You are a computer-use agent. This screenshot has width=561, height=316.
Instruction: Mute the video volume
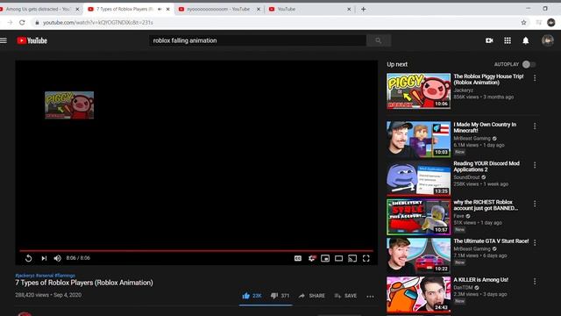click(x=57, y=258)
